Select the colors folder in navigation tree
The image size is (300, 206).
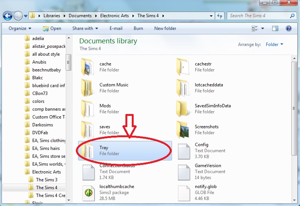pos(38,101)
